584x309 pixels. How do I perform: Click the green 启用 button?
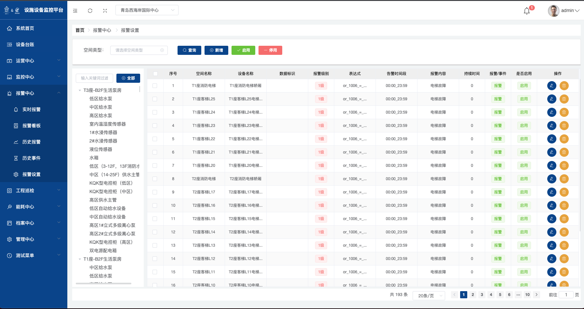[243, 50]
